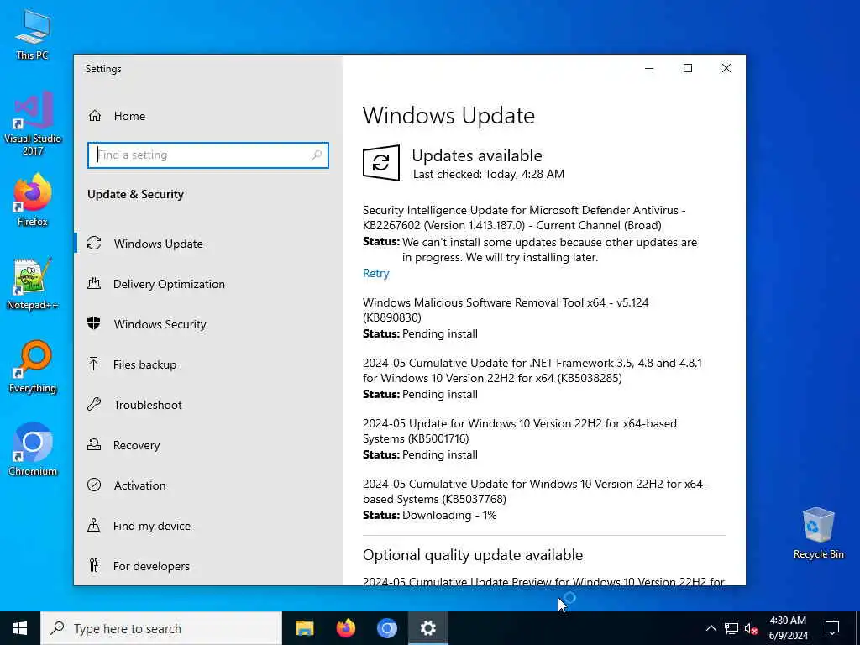Click the Settings gear taskbar button

[x=427, y=628]
